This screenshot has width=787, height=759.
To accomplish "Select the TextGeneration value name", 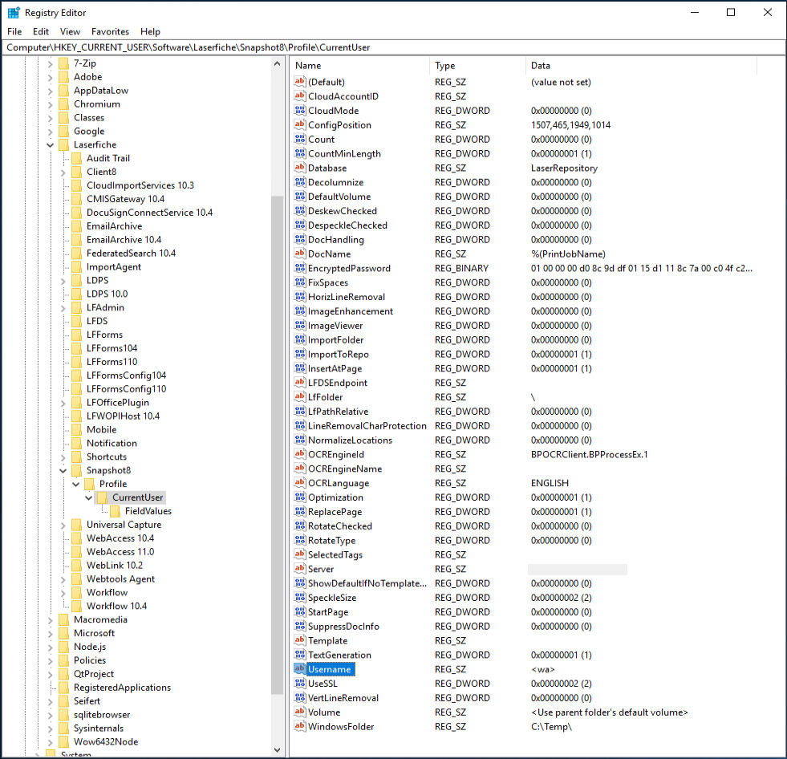I will [x=339, y=655].
